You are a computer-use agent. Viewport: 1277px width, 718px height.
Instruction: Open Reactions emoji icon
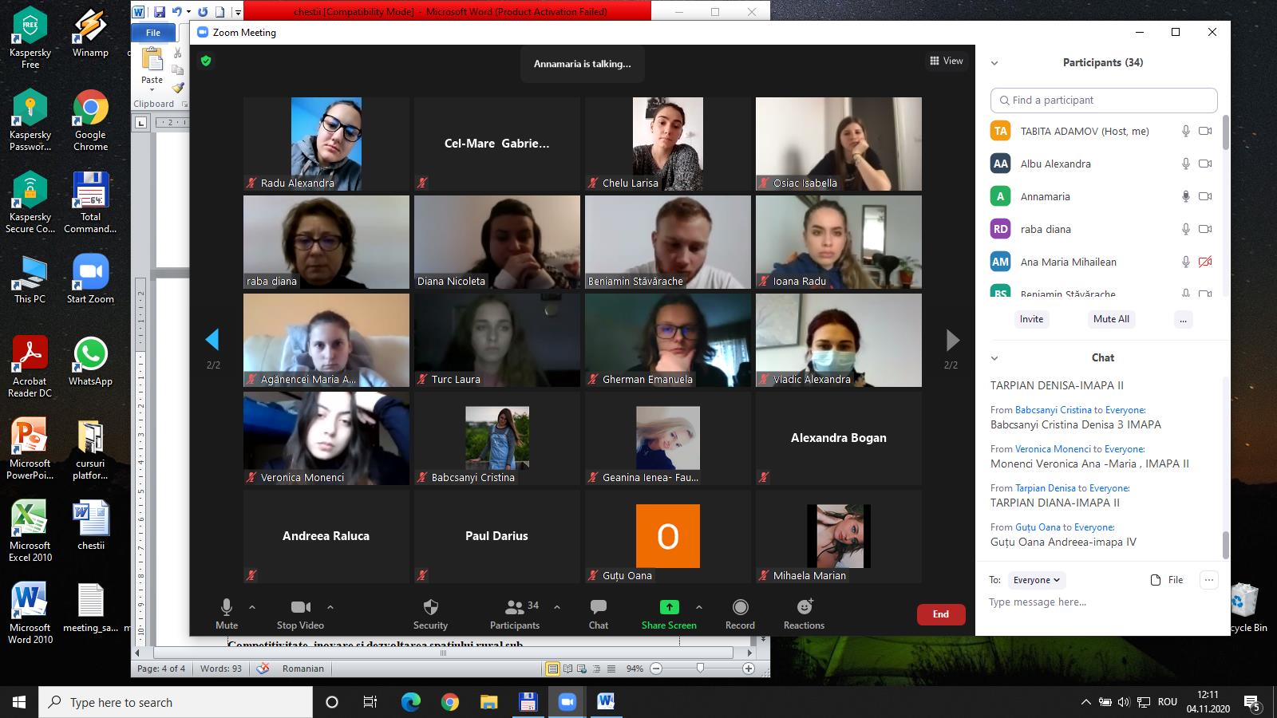pos(804,607)
